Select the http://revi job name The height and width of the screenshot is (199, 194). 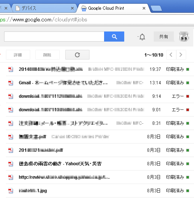pyautogui.click(x=64, y=177)
